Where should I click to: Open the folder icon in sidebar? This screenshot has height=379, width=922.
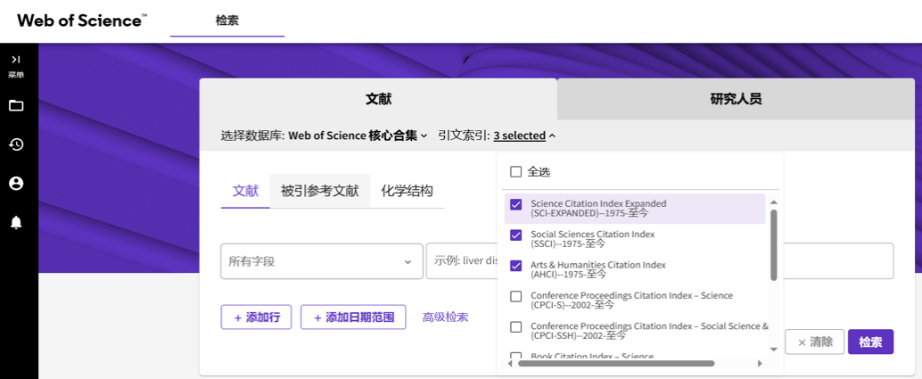[x=16, y=106]
